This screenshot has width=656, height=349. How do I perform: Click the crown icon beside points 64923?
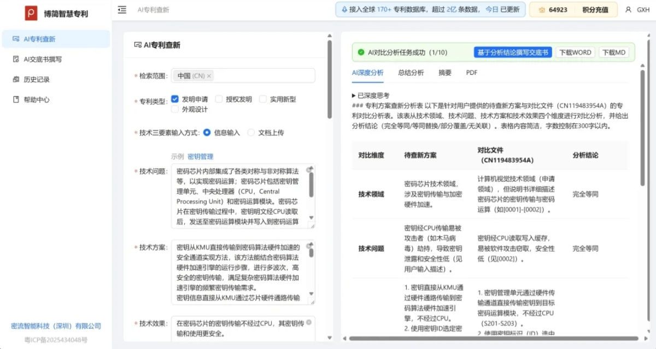(x=542, y=10)
